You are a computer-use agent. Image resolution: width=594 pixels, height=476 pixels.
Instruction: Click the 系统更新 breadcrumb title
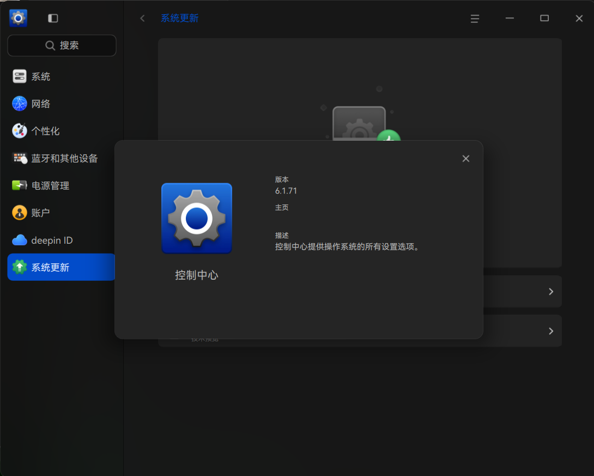[180, 18]
